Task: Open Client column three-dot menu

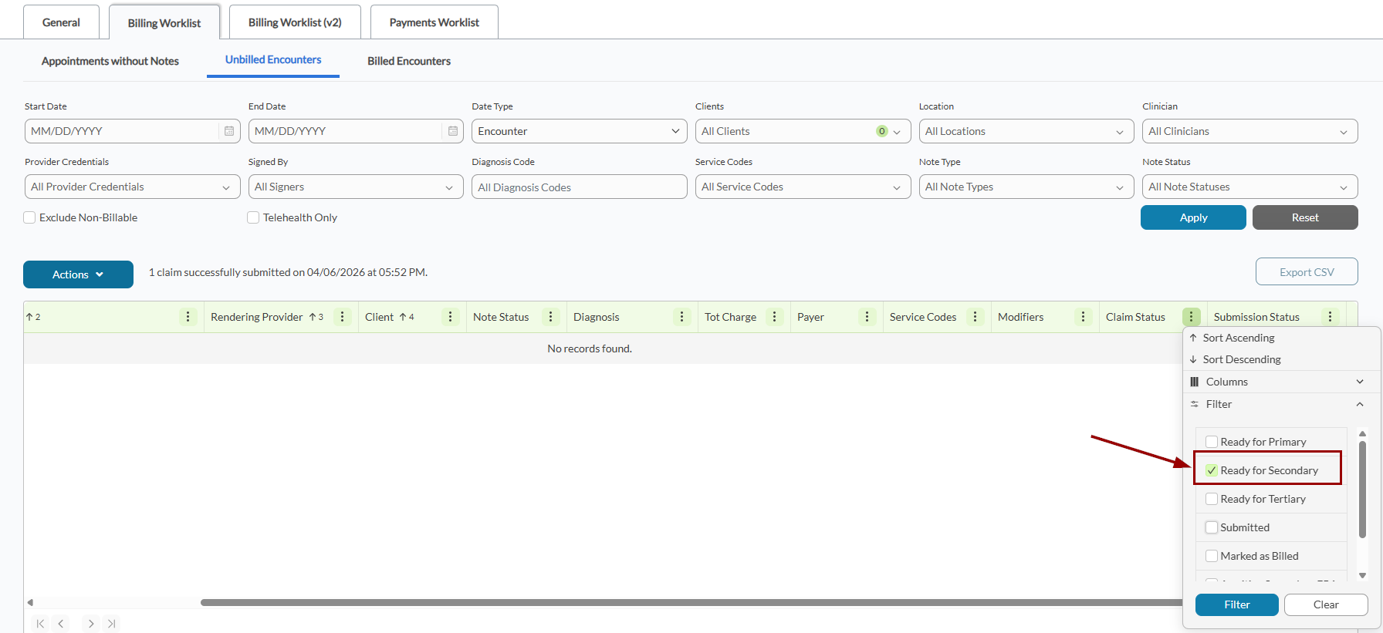Action: [451, 317]
